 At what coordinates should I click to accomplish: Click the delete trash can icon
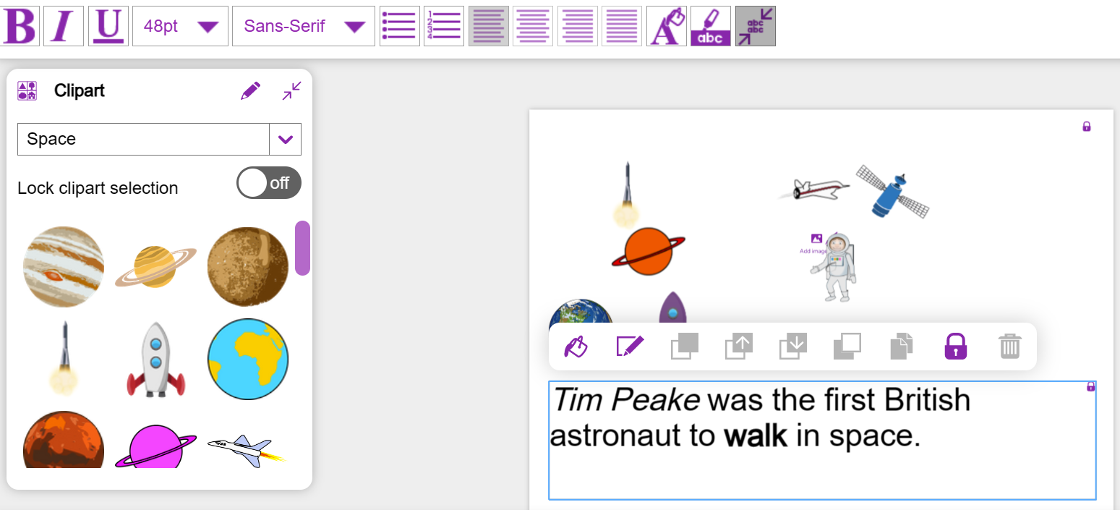(x=1010, y=347)
